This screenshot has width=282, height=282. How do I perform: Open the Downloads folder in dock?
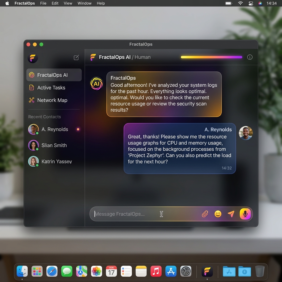245,271
